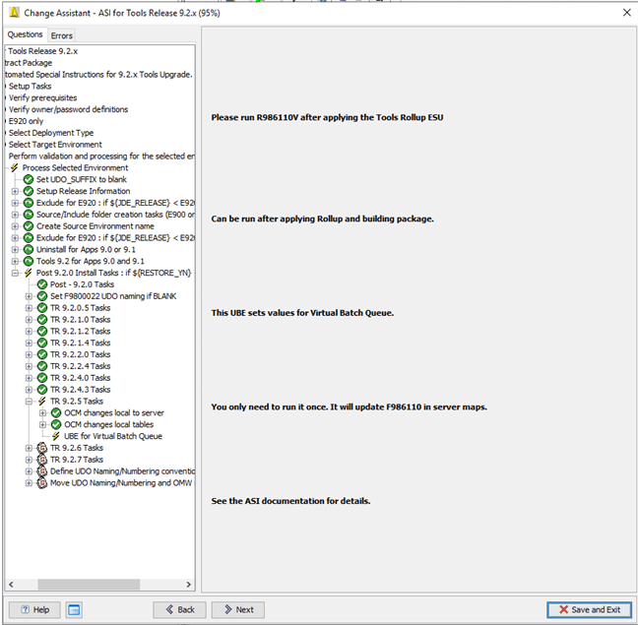Click status icon for Source/Include folder creation tasks
The height and width of the screenshot is (625, 638).
[29, 215]
